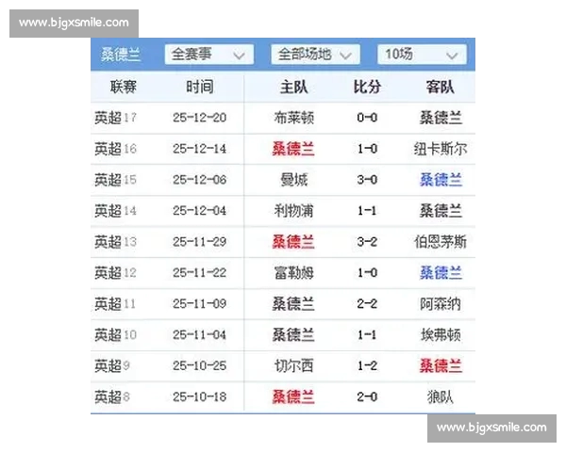Image resolution: width=566 pixels, height=452 pixels.
Task: Click date 25-12-06
Action: tap(200, 180)
